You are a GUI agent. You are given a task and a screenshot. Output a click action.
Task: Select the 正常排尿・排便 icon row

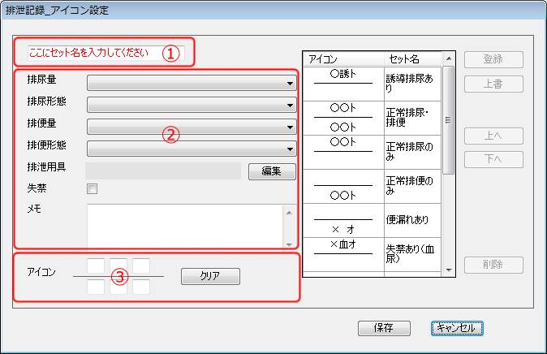point(373,117)
